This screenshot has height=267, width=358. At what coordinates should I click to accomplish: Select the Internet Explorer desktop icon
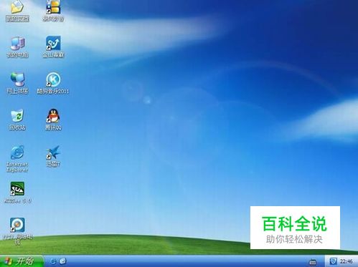click(x=17, y=152)
